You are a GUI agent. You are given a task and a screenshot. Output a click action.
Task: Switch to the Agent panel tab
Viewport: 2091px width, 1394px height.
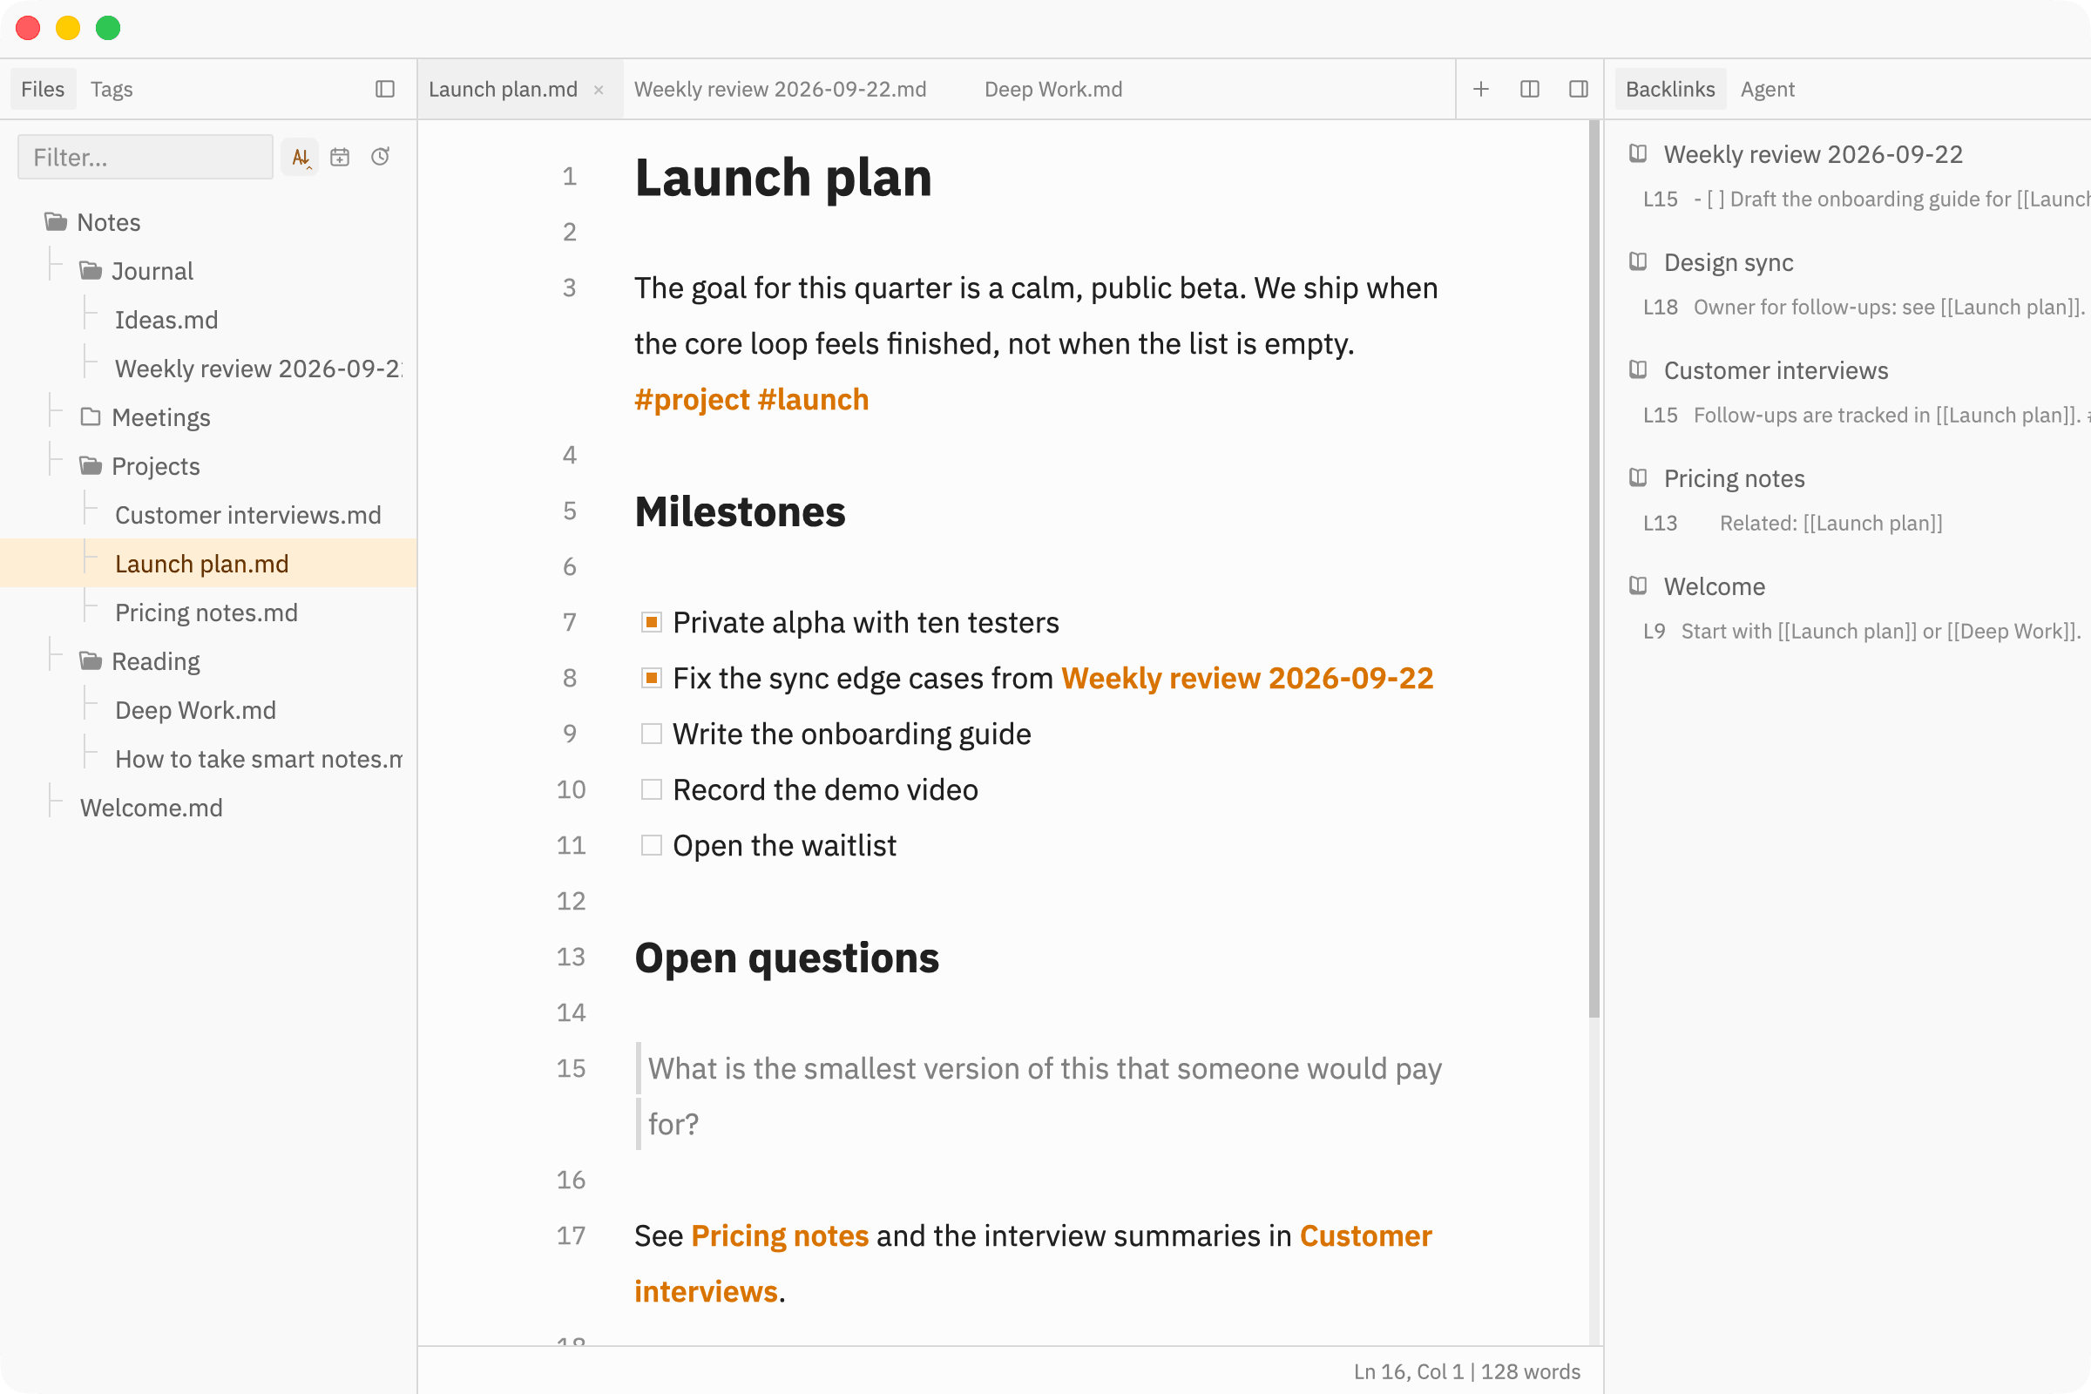tap(1768, 89)
